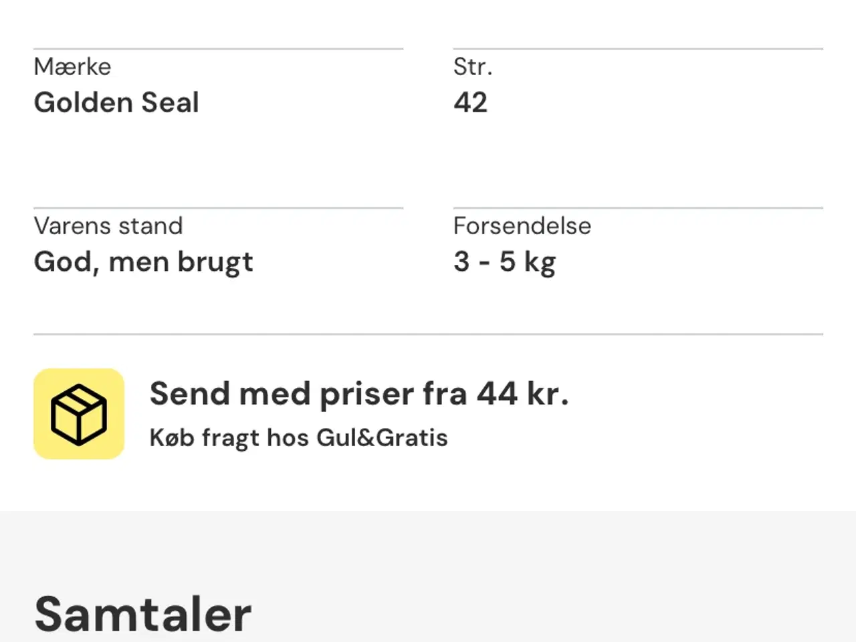Expand the 'Forsendelse' weight row
The image size is (856, 642).
coord(522,226)
